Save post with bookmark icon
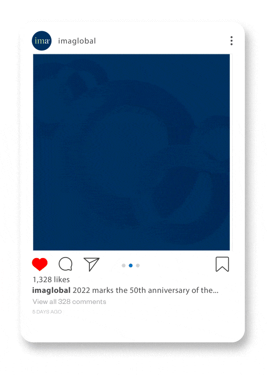 (x=222, y=264)
